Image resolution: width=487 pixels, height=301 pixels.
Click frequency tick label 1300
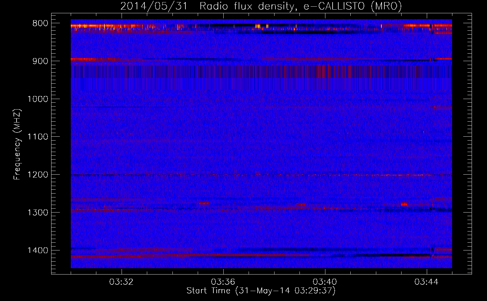point(38,213)
